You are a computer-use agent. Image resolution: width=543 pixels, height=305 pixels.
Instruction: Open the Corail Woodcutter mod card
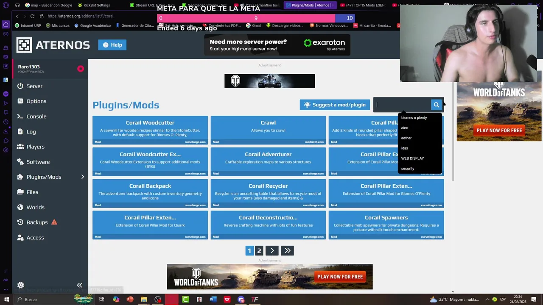click(150, 130)
